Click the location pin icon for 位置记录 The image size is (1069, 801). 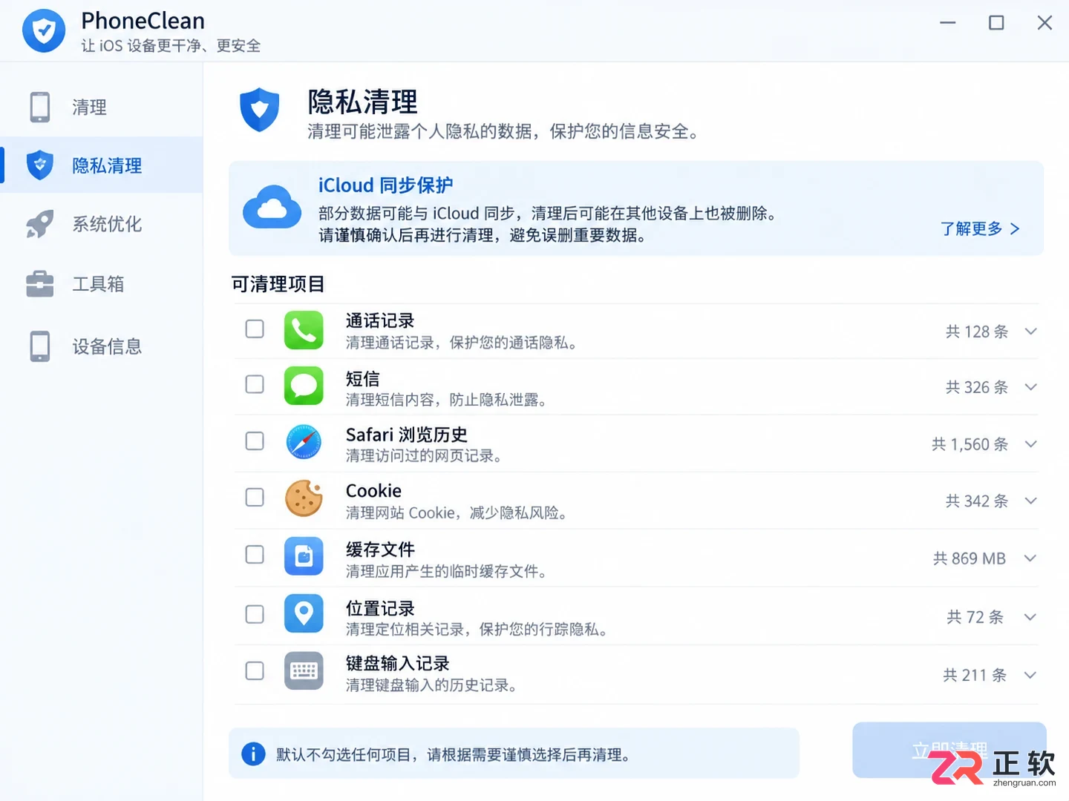304,613
